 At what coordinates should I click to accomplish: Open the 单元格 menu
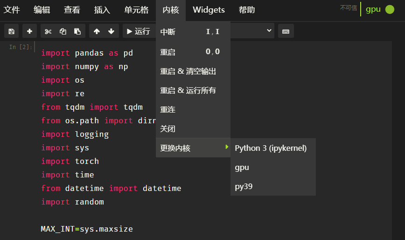136,10
